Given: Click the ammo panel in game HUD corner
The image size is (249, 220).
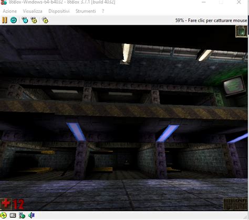Looking at the screenshot, I should pyautogui.click(x=235, y=204).
